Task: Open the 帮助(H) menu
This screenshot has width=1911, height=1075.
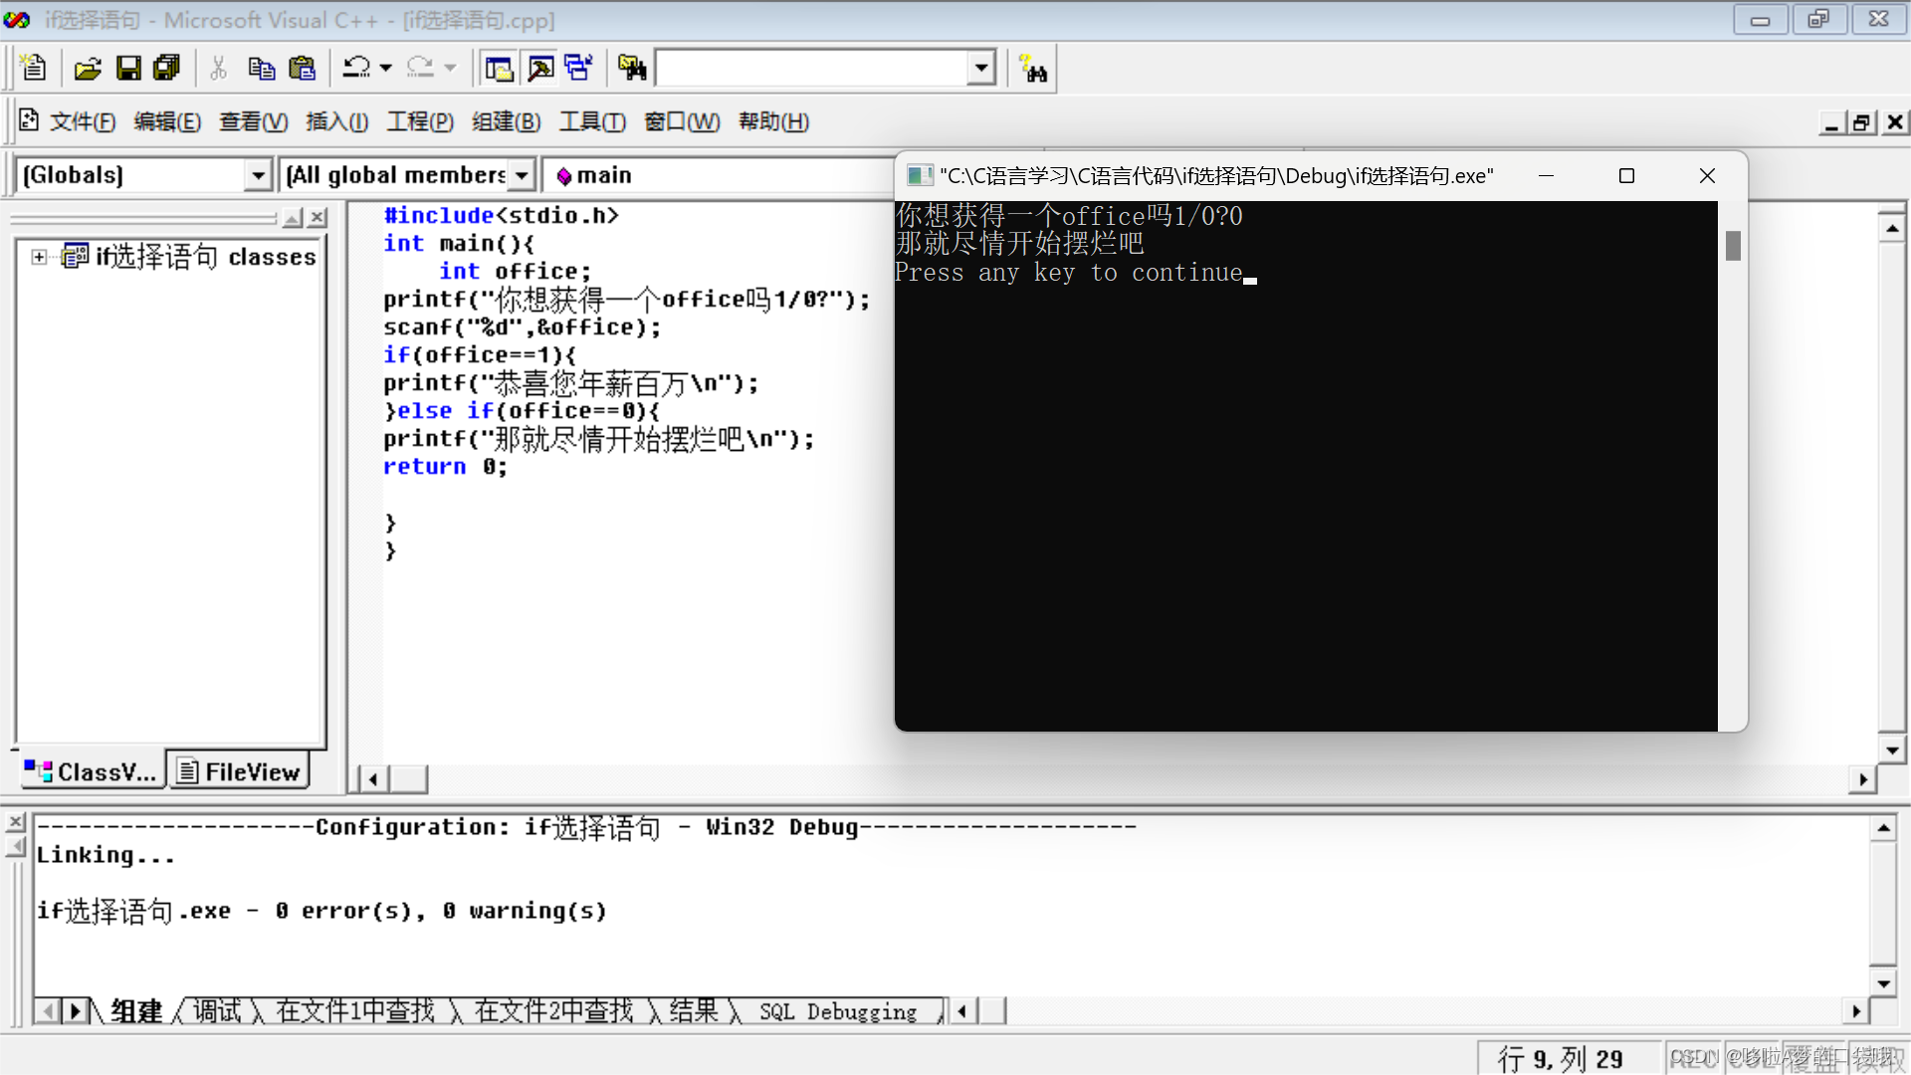Action: (x=774, y=121)
